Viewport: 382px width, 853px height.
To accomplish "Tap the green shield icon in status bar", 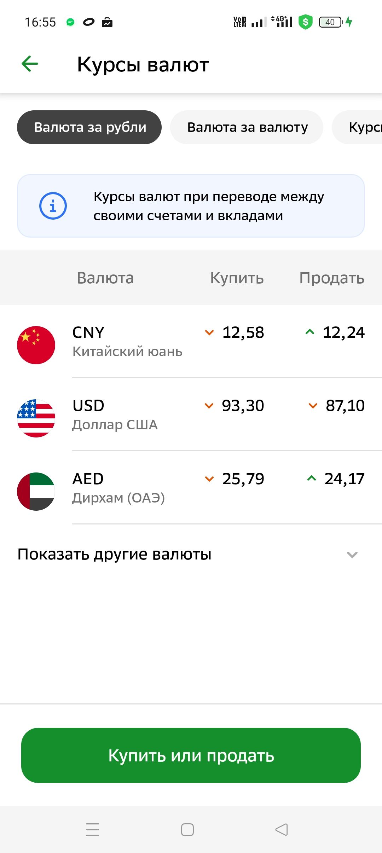I will (x=306, y=22).
